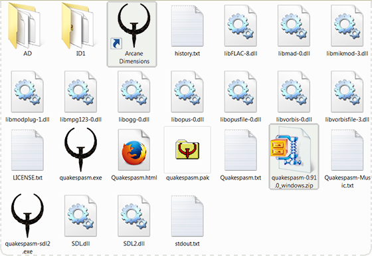Select the libopusfile-0.dll file icon
The image size is (372, 256).
tap(240, 92)
